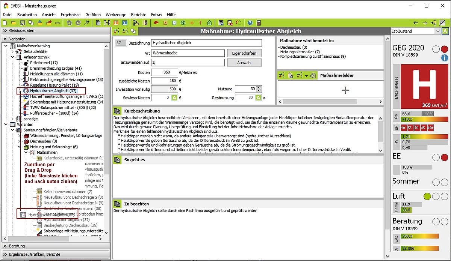Select the first radio circle next to Sommer
451x261 pixels.
(436, 182)
